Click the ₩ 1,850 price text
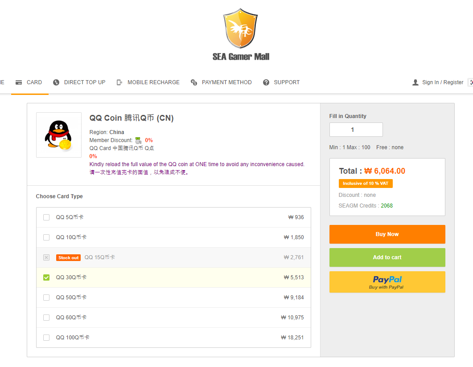This screenshot has width=473, height=367. 294,237
